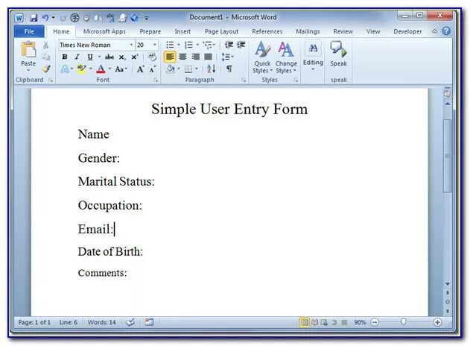Open Paragraph dialog launcher
The height and width of the screenshot is (346, 470).
(244, 80)
